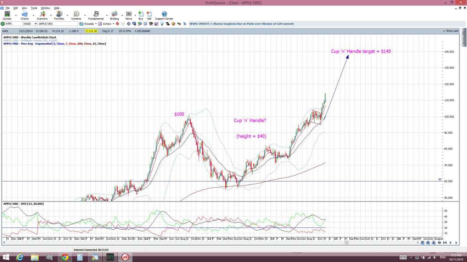Open the Portfolio icon

[59, 15]
